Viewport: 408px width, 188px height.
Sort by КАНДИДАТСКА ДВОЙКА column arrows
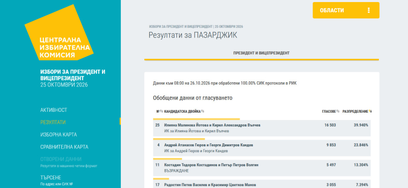(202, 111)
